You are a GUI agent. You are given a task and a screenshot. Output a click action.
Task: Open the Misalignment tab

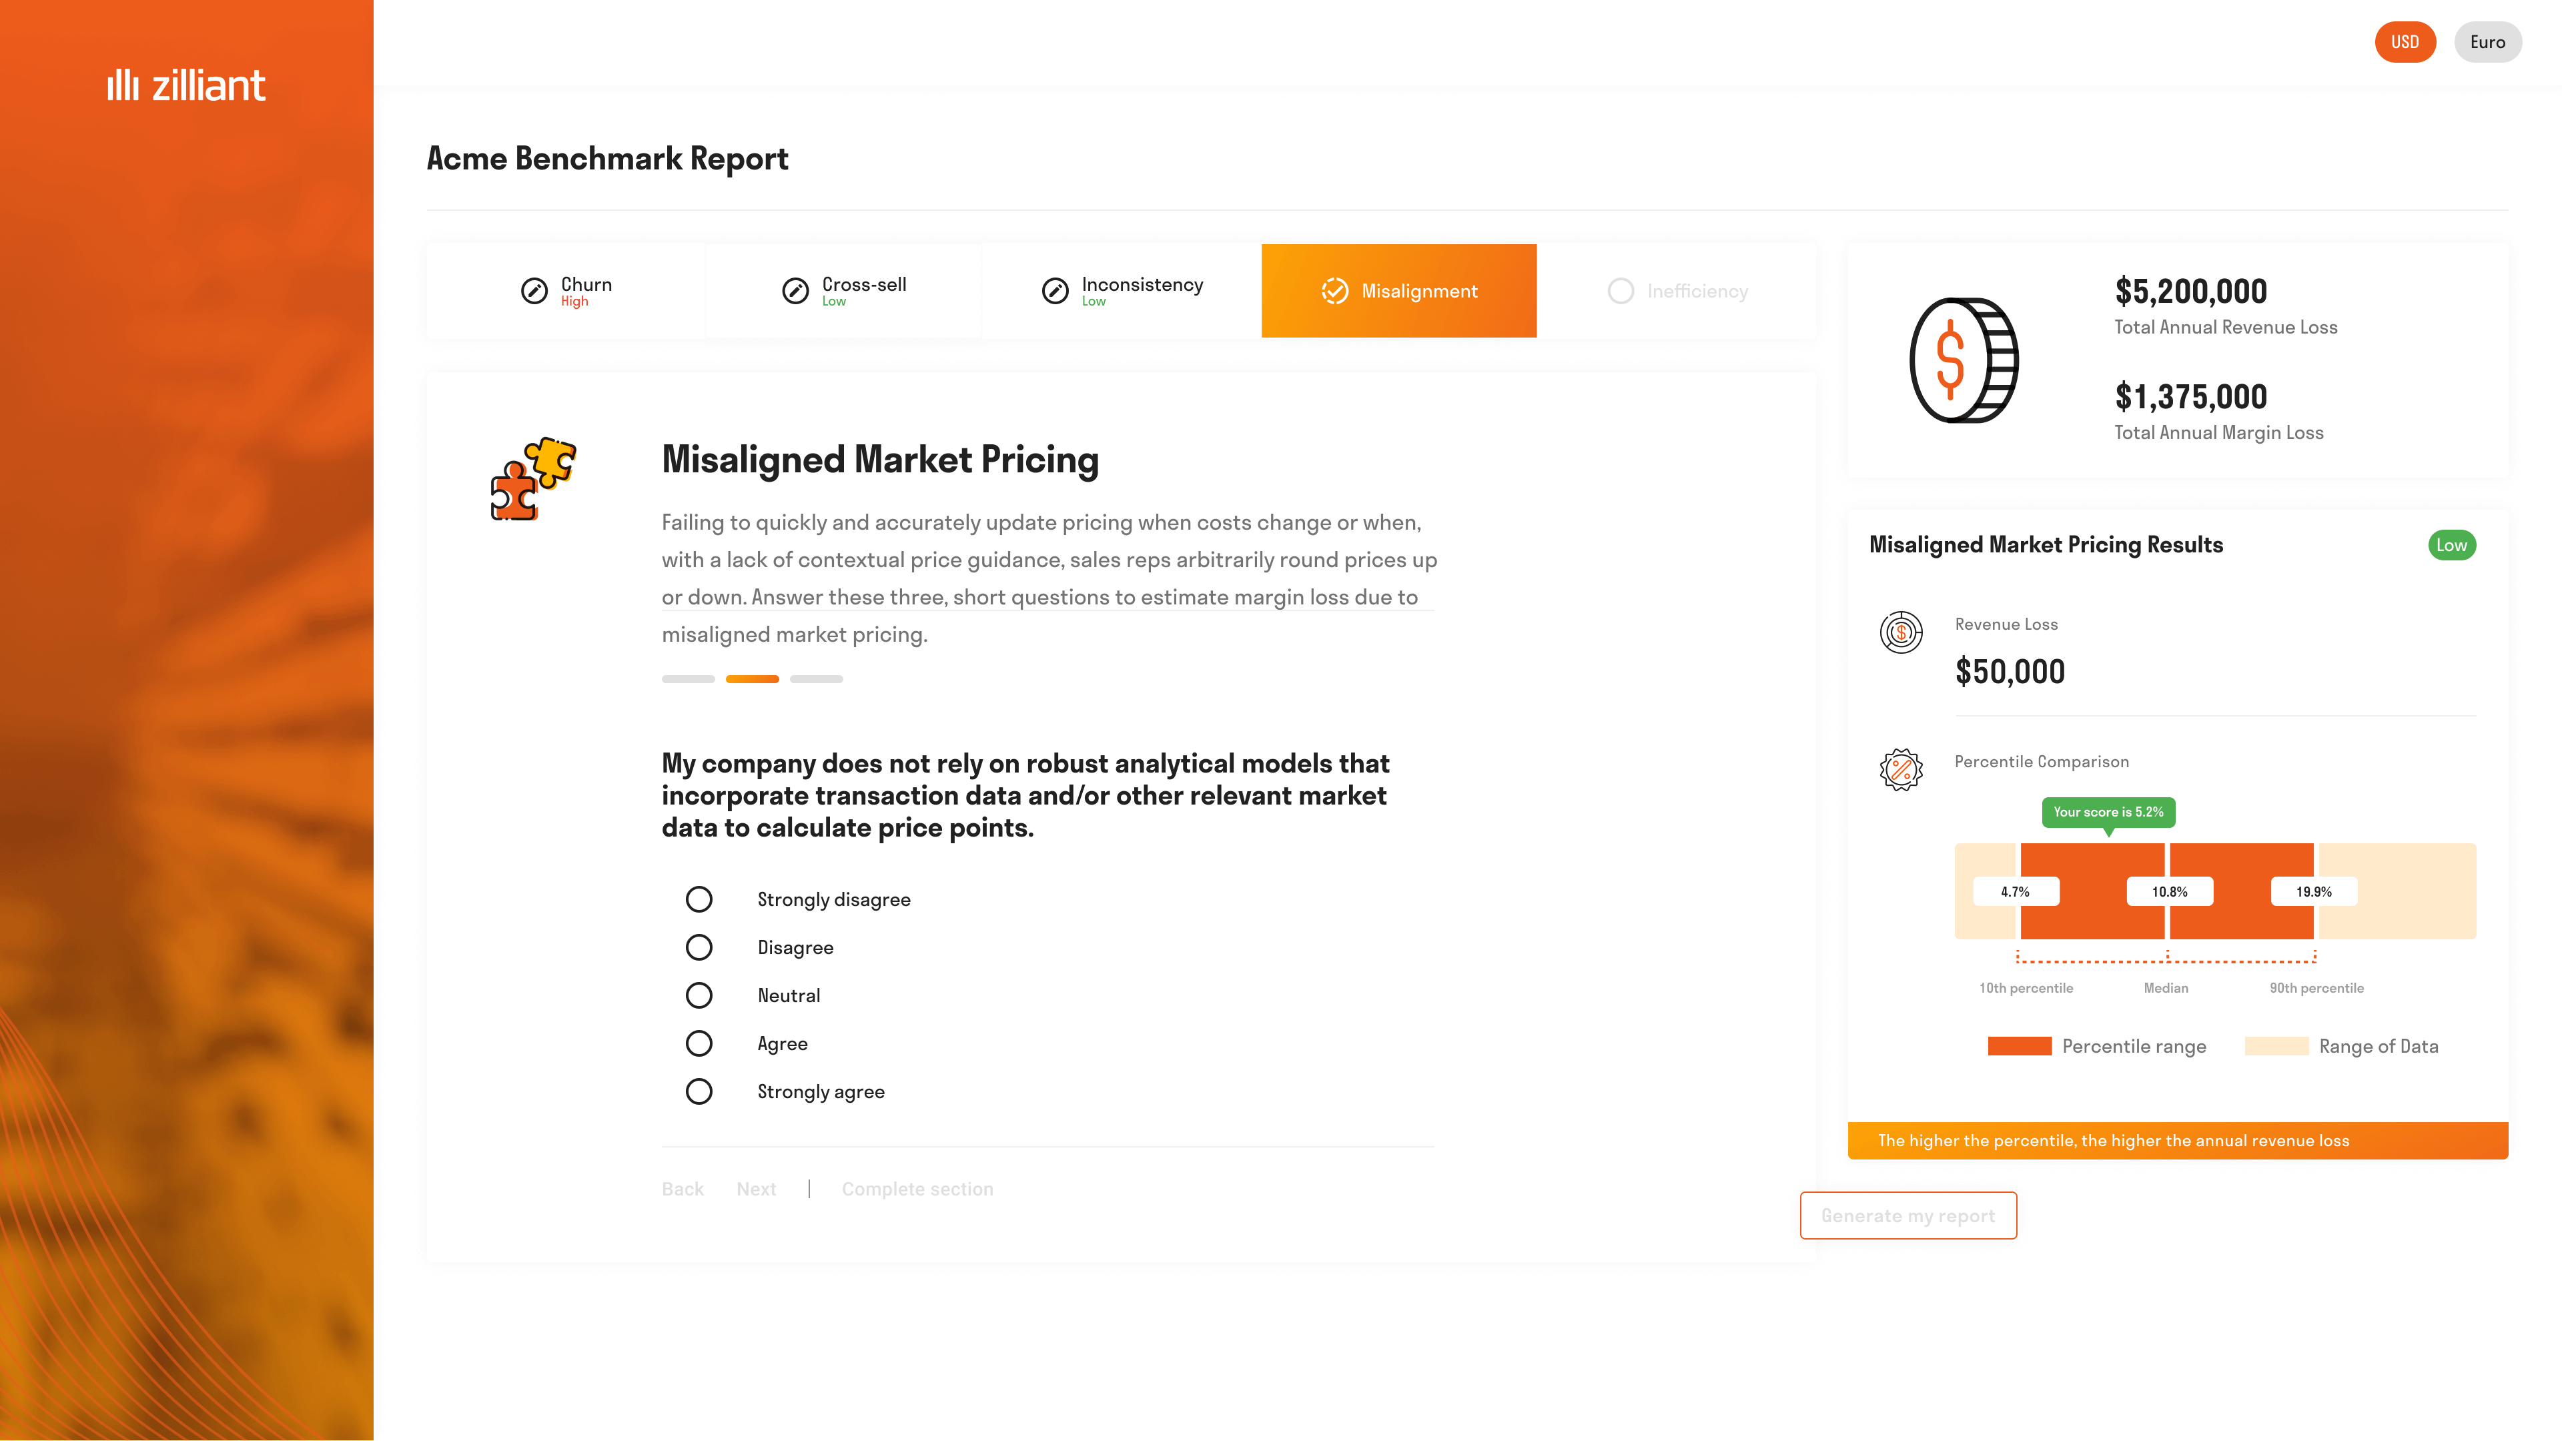pyautogui.click(x=1398, y=290)
